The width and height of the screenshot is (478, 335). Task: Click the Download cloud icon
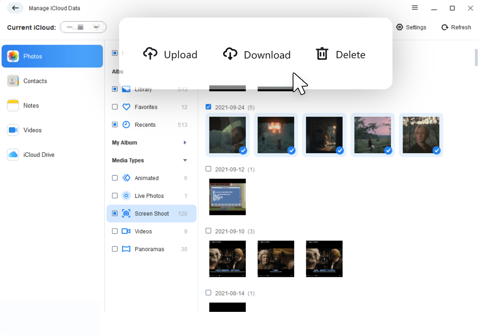(230, 54)
